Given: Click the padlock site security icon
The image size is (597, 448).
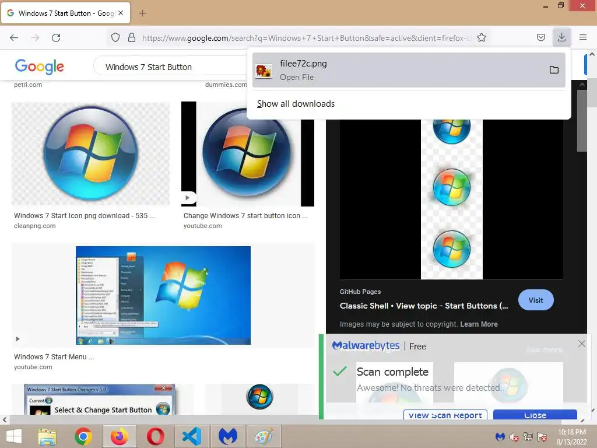Looking at the screenshot, I should (x=132, y=37).
